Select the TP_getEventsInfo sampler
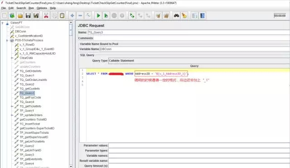Screen dimensions: 290x168 [x=31, y=159]
